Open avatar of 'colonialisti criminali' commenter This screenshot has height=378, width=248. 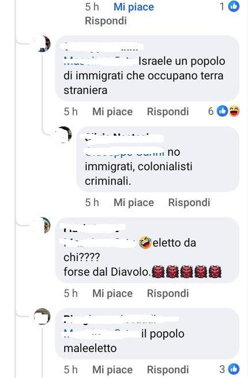[x=63, y=134]
